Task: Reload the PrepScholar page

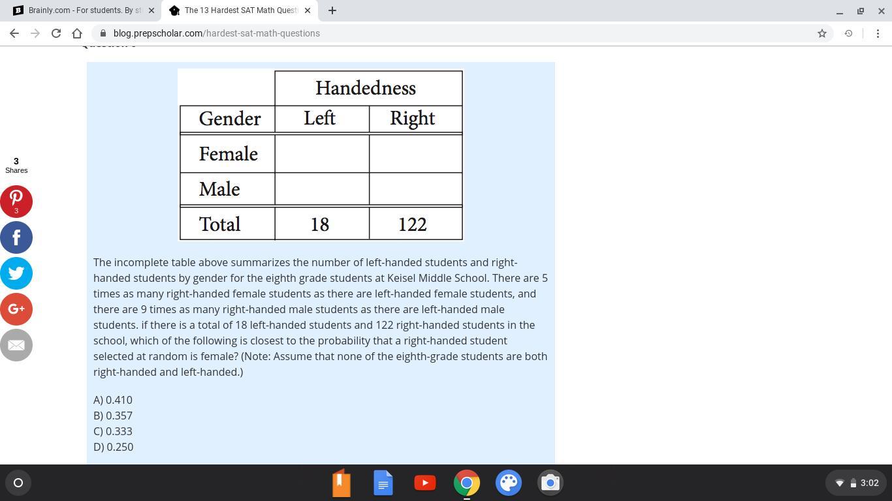Action: pos(56,33)
